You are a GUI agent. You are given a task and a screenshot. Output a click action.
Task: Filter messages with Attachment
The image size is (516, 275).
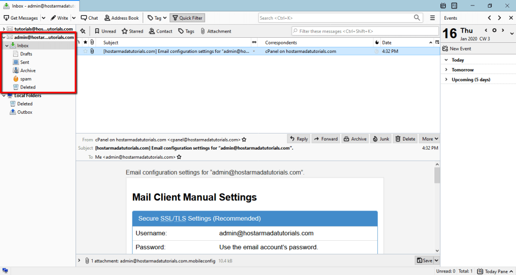(216, 31)
